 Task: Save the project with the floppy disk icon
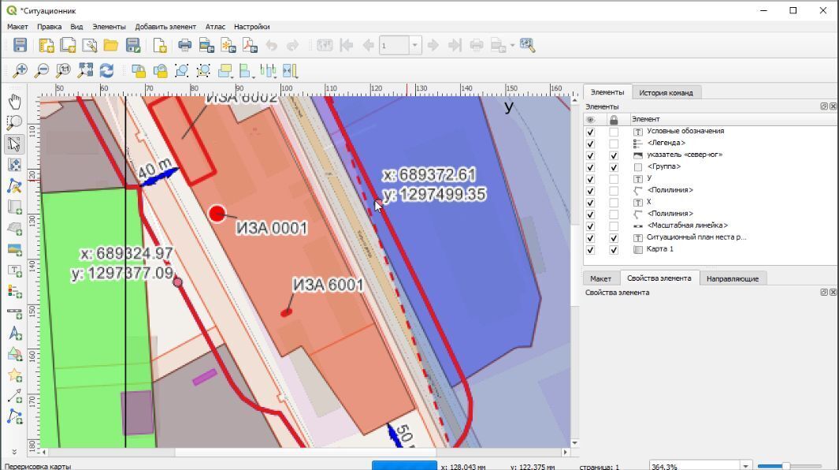tap(20, 45)
